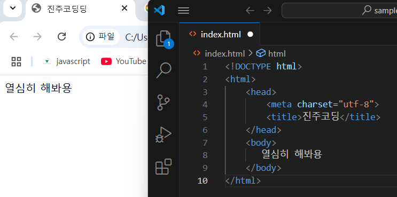This screenshot has width=397, height=197.
Task: Reload the Chrome page
Action: point(61,37)
